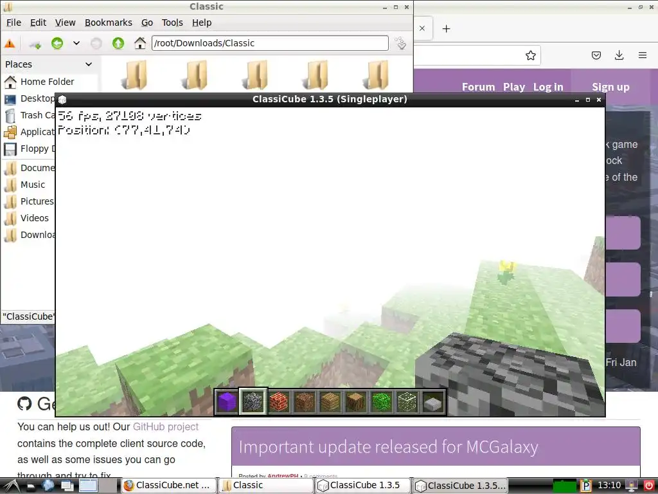Open Applications in Places sidebar

click(x=30, y=132)
